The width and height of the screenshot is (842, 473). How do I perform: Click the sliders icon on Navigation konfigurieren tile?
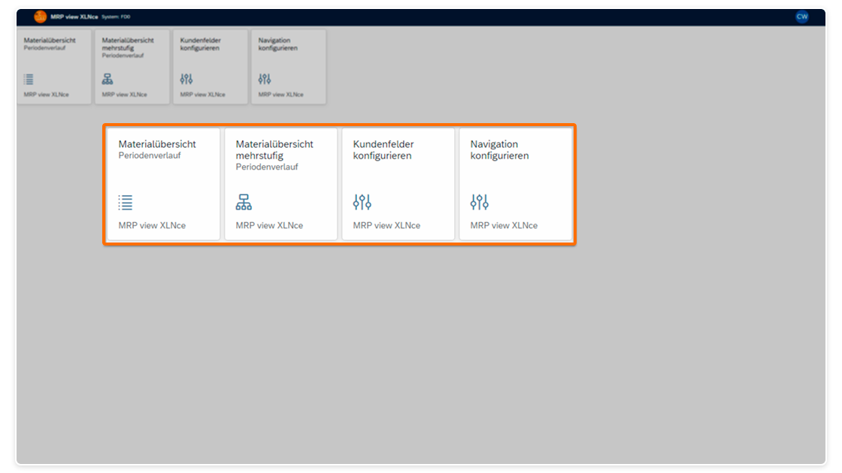[479, 200]
